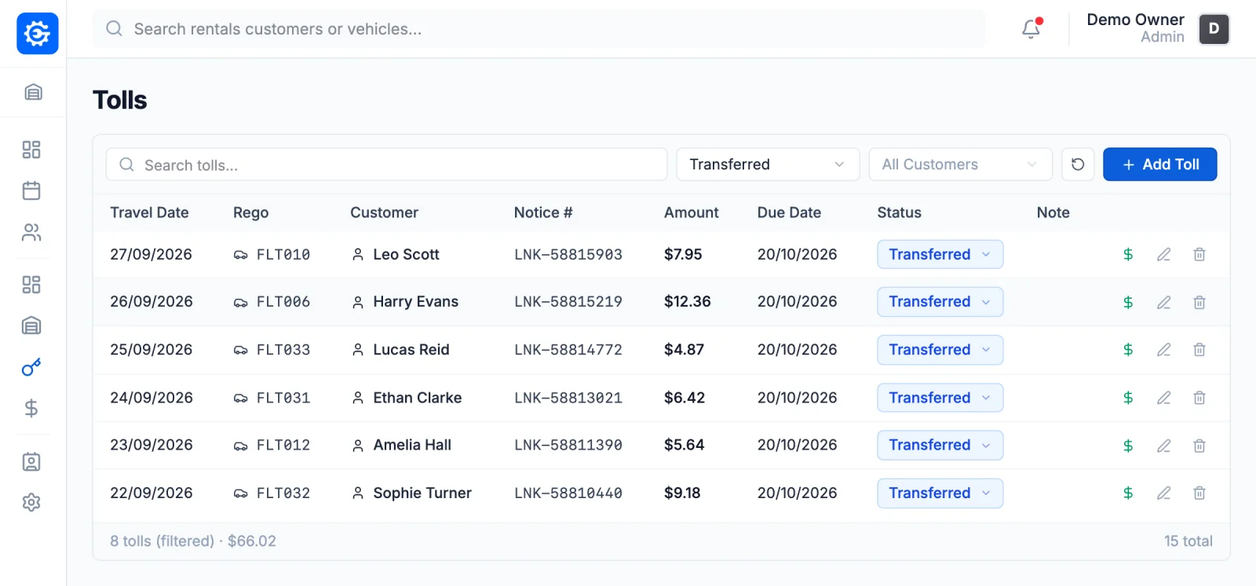The height and width of the screenshot is (586, 1256).
Task: Click the Amount column header
Action: [x=692, y=213]
